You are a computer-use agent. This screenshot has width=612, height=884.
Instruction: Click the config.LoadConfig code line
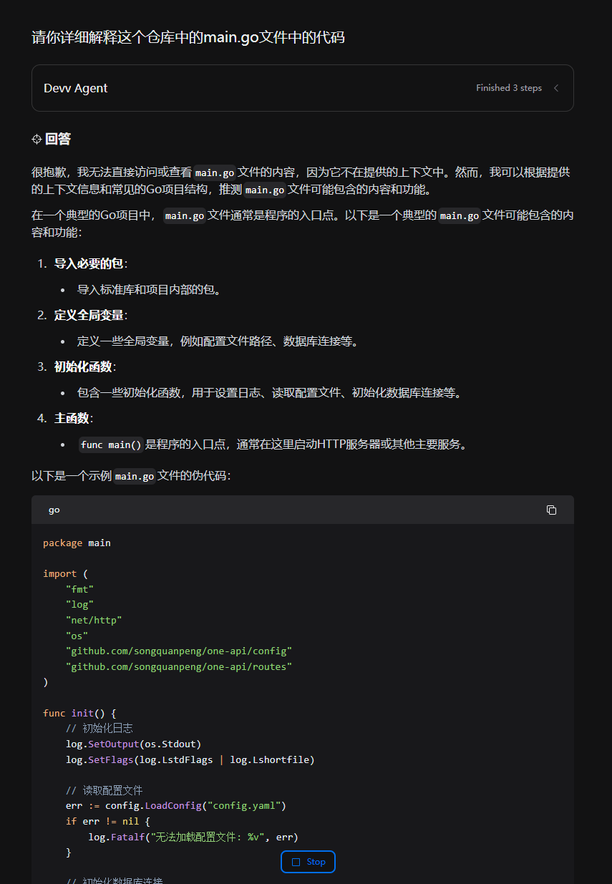(x=175, y=806)
